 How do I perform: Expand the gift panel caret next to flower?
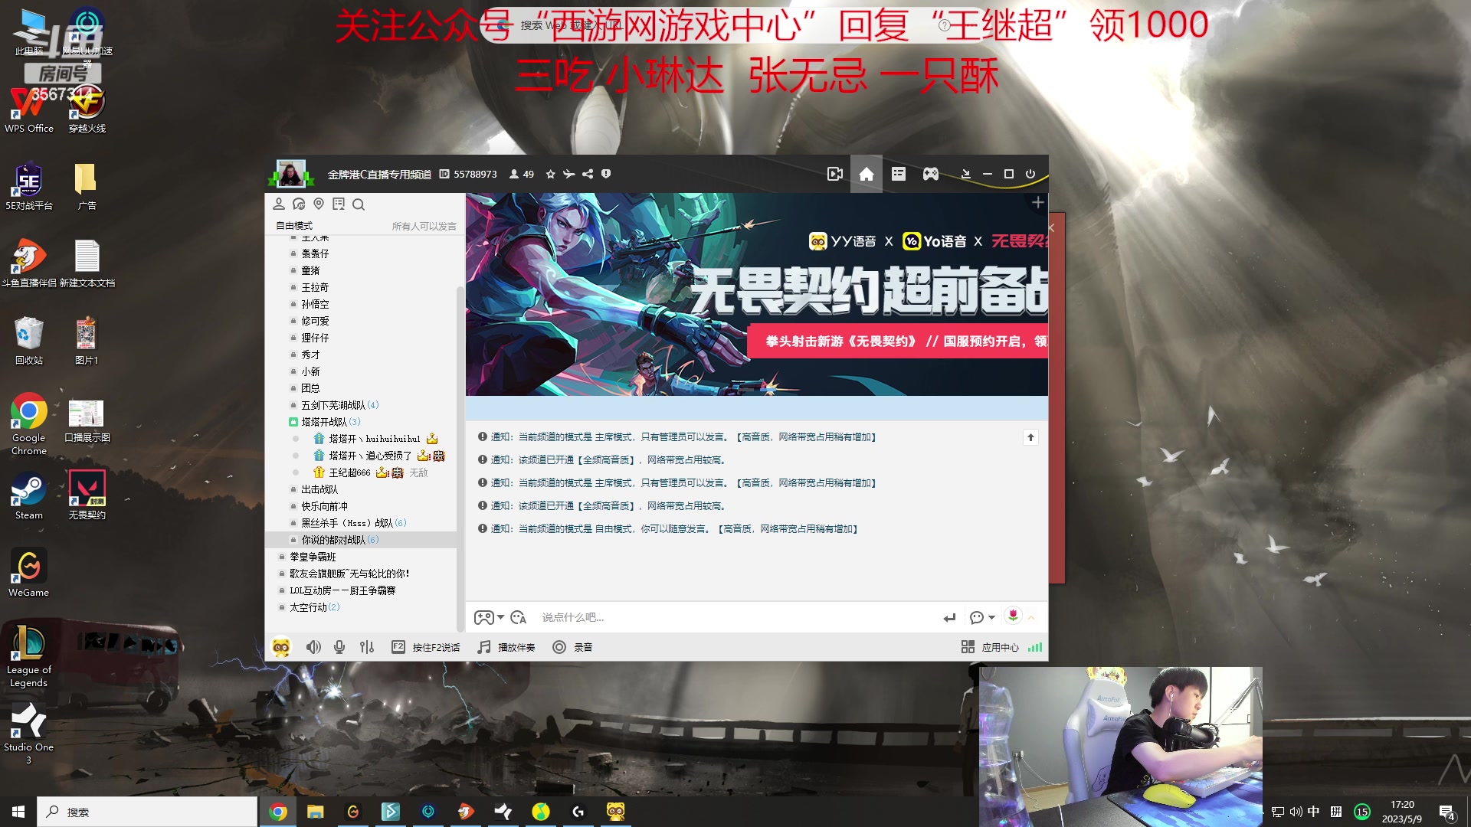pyautogui.click(x=1032, y=617)
